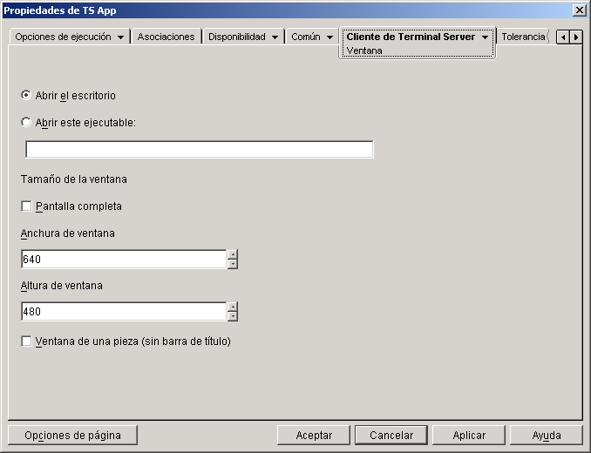Expand Cliente de Terminal Server dropdown arrow
This screenshot has height=453, width=591.
[x=485, y=37]
